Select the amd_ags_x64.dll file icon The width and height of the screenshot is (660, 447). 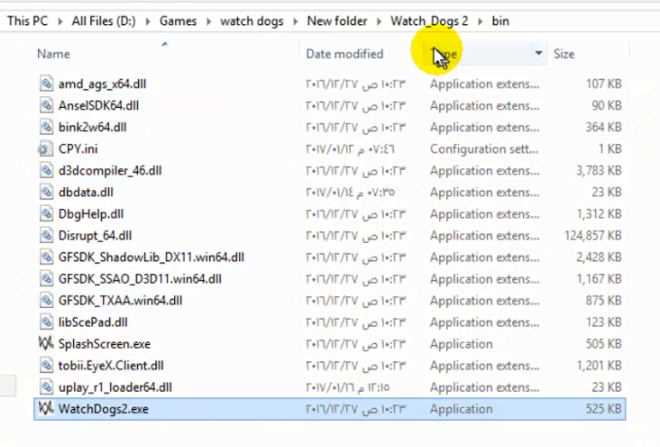tap(47, 84)
